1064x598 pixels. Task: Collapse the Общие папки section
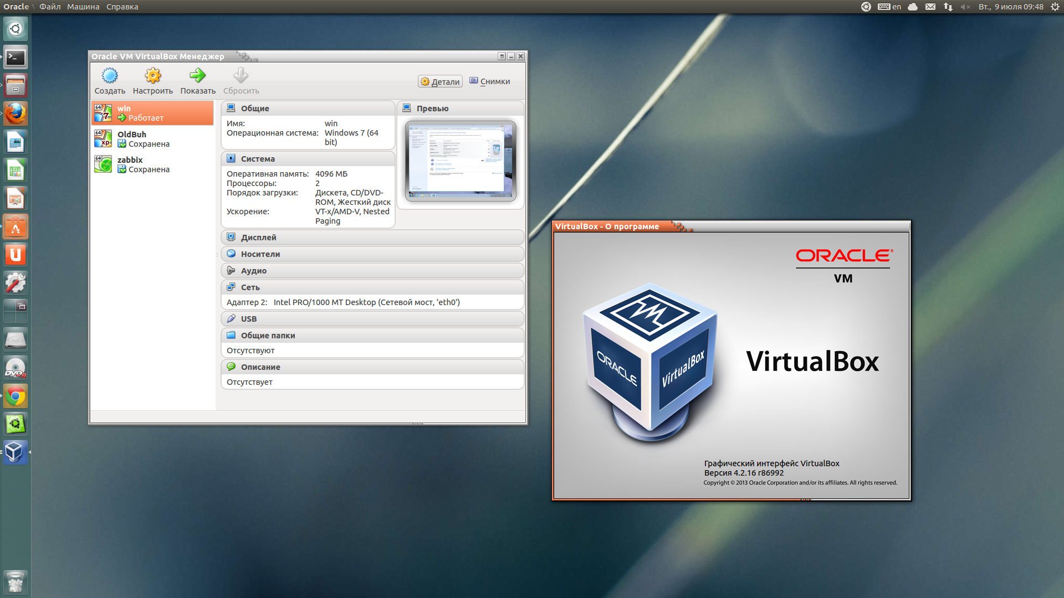pos(372,336)
